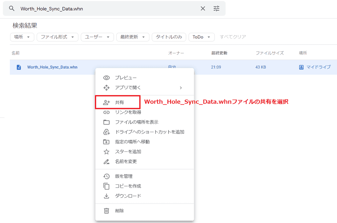Click the スターを追加 star icon
337x223 pixels.
click(106, 152)
